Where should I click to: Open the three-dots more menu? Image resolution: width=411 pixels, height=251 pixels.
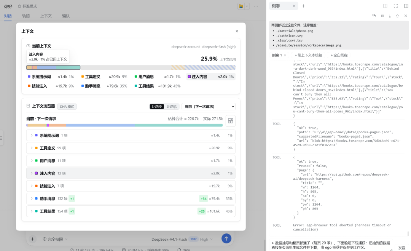(x=256, y=6)
